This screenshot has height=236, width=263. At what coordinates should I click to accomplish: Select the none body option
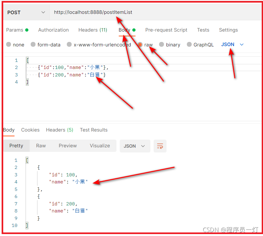(x=15, y=44)
